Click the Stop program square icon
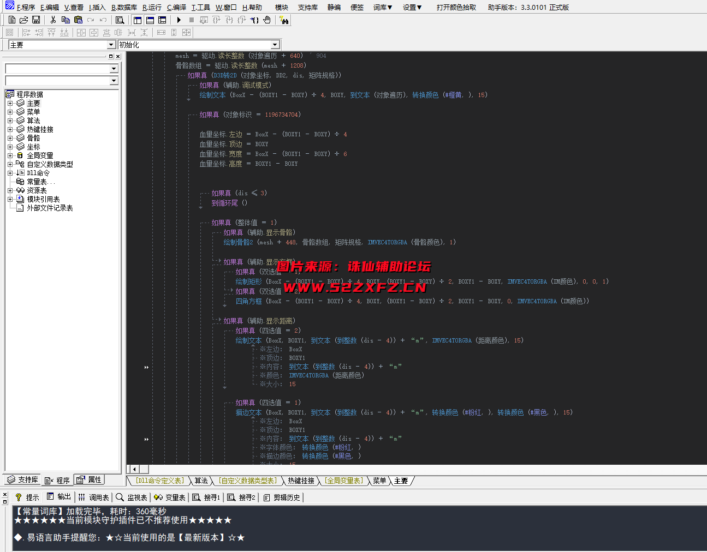The width and height of the screenshot is (707, 552). 191,20
